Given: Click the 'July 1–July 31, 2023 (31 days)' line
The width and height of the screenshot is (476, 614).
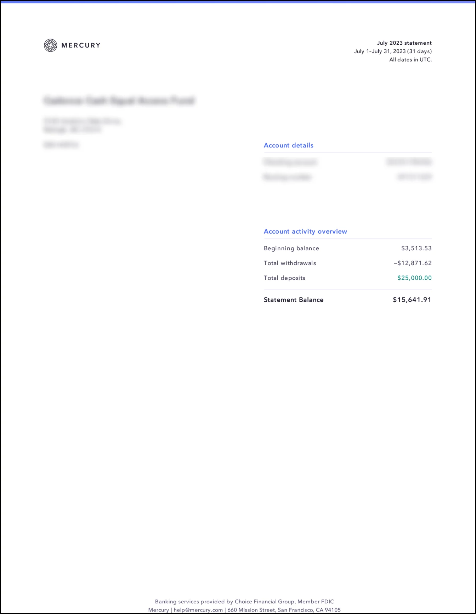Looking at the screenshot, I should [x=393, y=51].
